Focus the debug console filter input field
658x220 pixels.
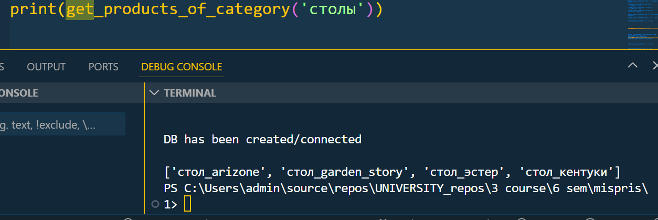pos(62,124)
